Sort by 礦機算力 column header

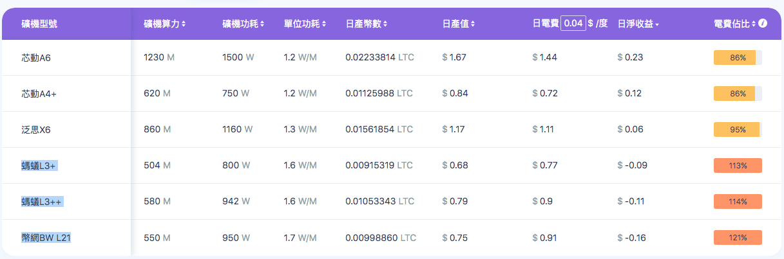(165, 24)
